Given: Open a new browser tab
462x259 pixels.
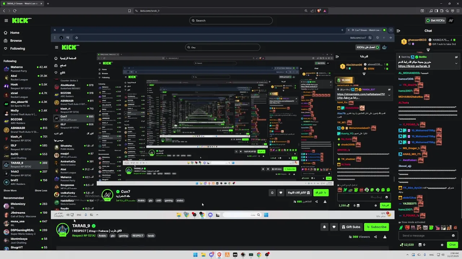Looking at the screenshot, I should (48, 4).
